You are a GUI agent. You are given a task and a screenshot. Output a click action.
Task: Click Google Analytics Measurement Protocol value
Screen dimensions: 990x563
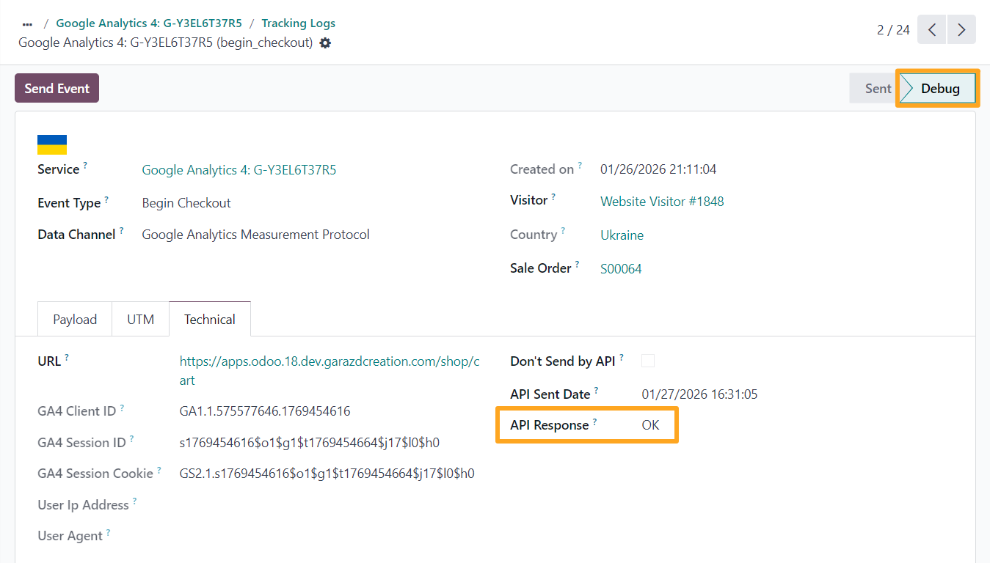255,235
